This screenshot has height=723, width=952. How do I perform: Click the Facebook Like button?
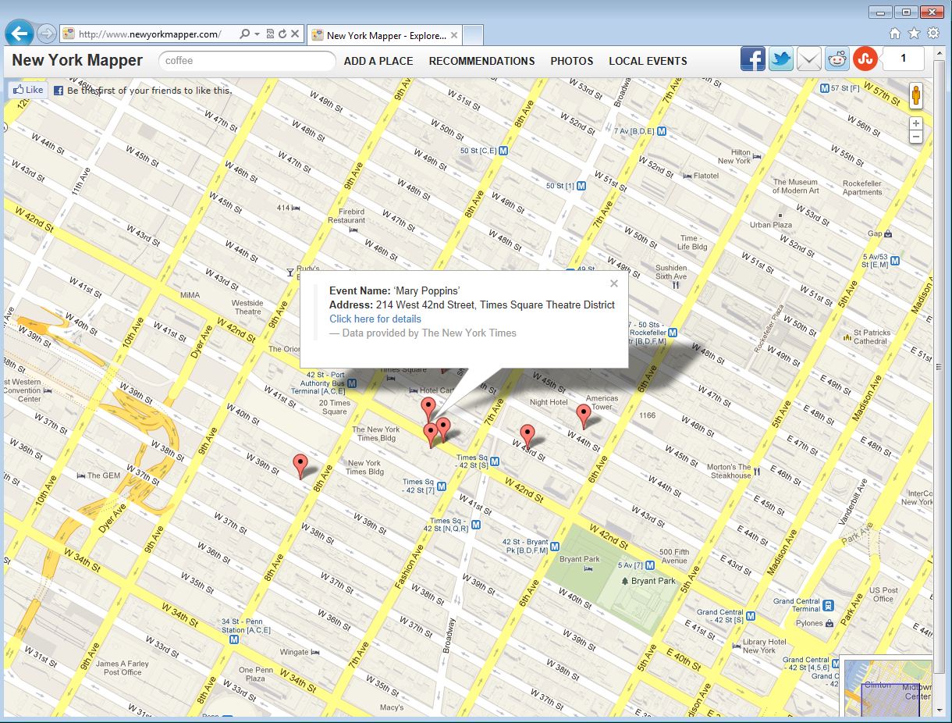pyautogui.click(x=27, y=90)
